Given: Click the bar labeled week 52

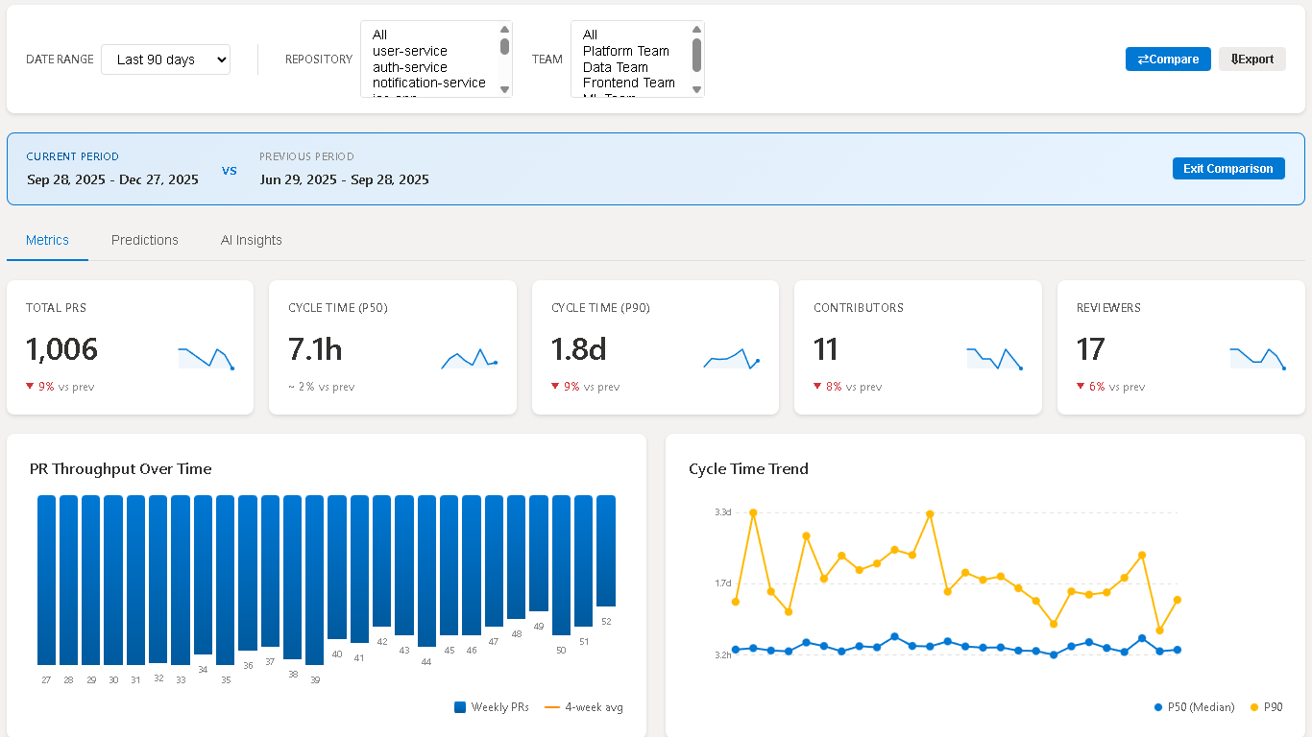Looking at the screenshot, I should [606, 551].
